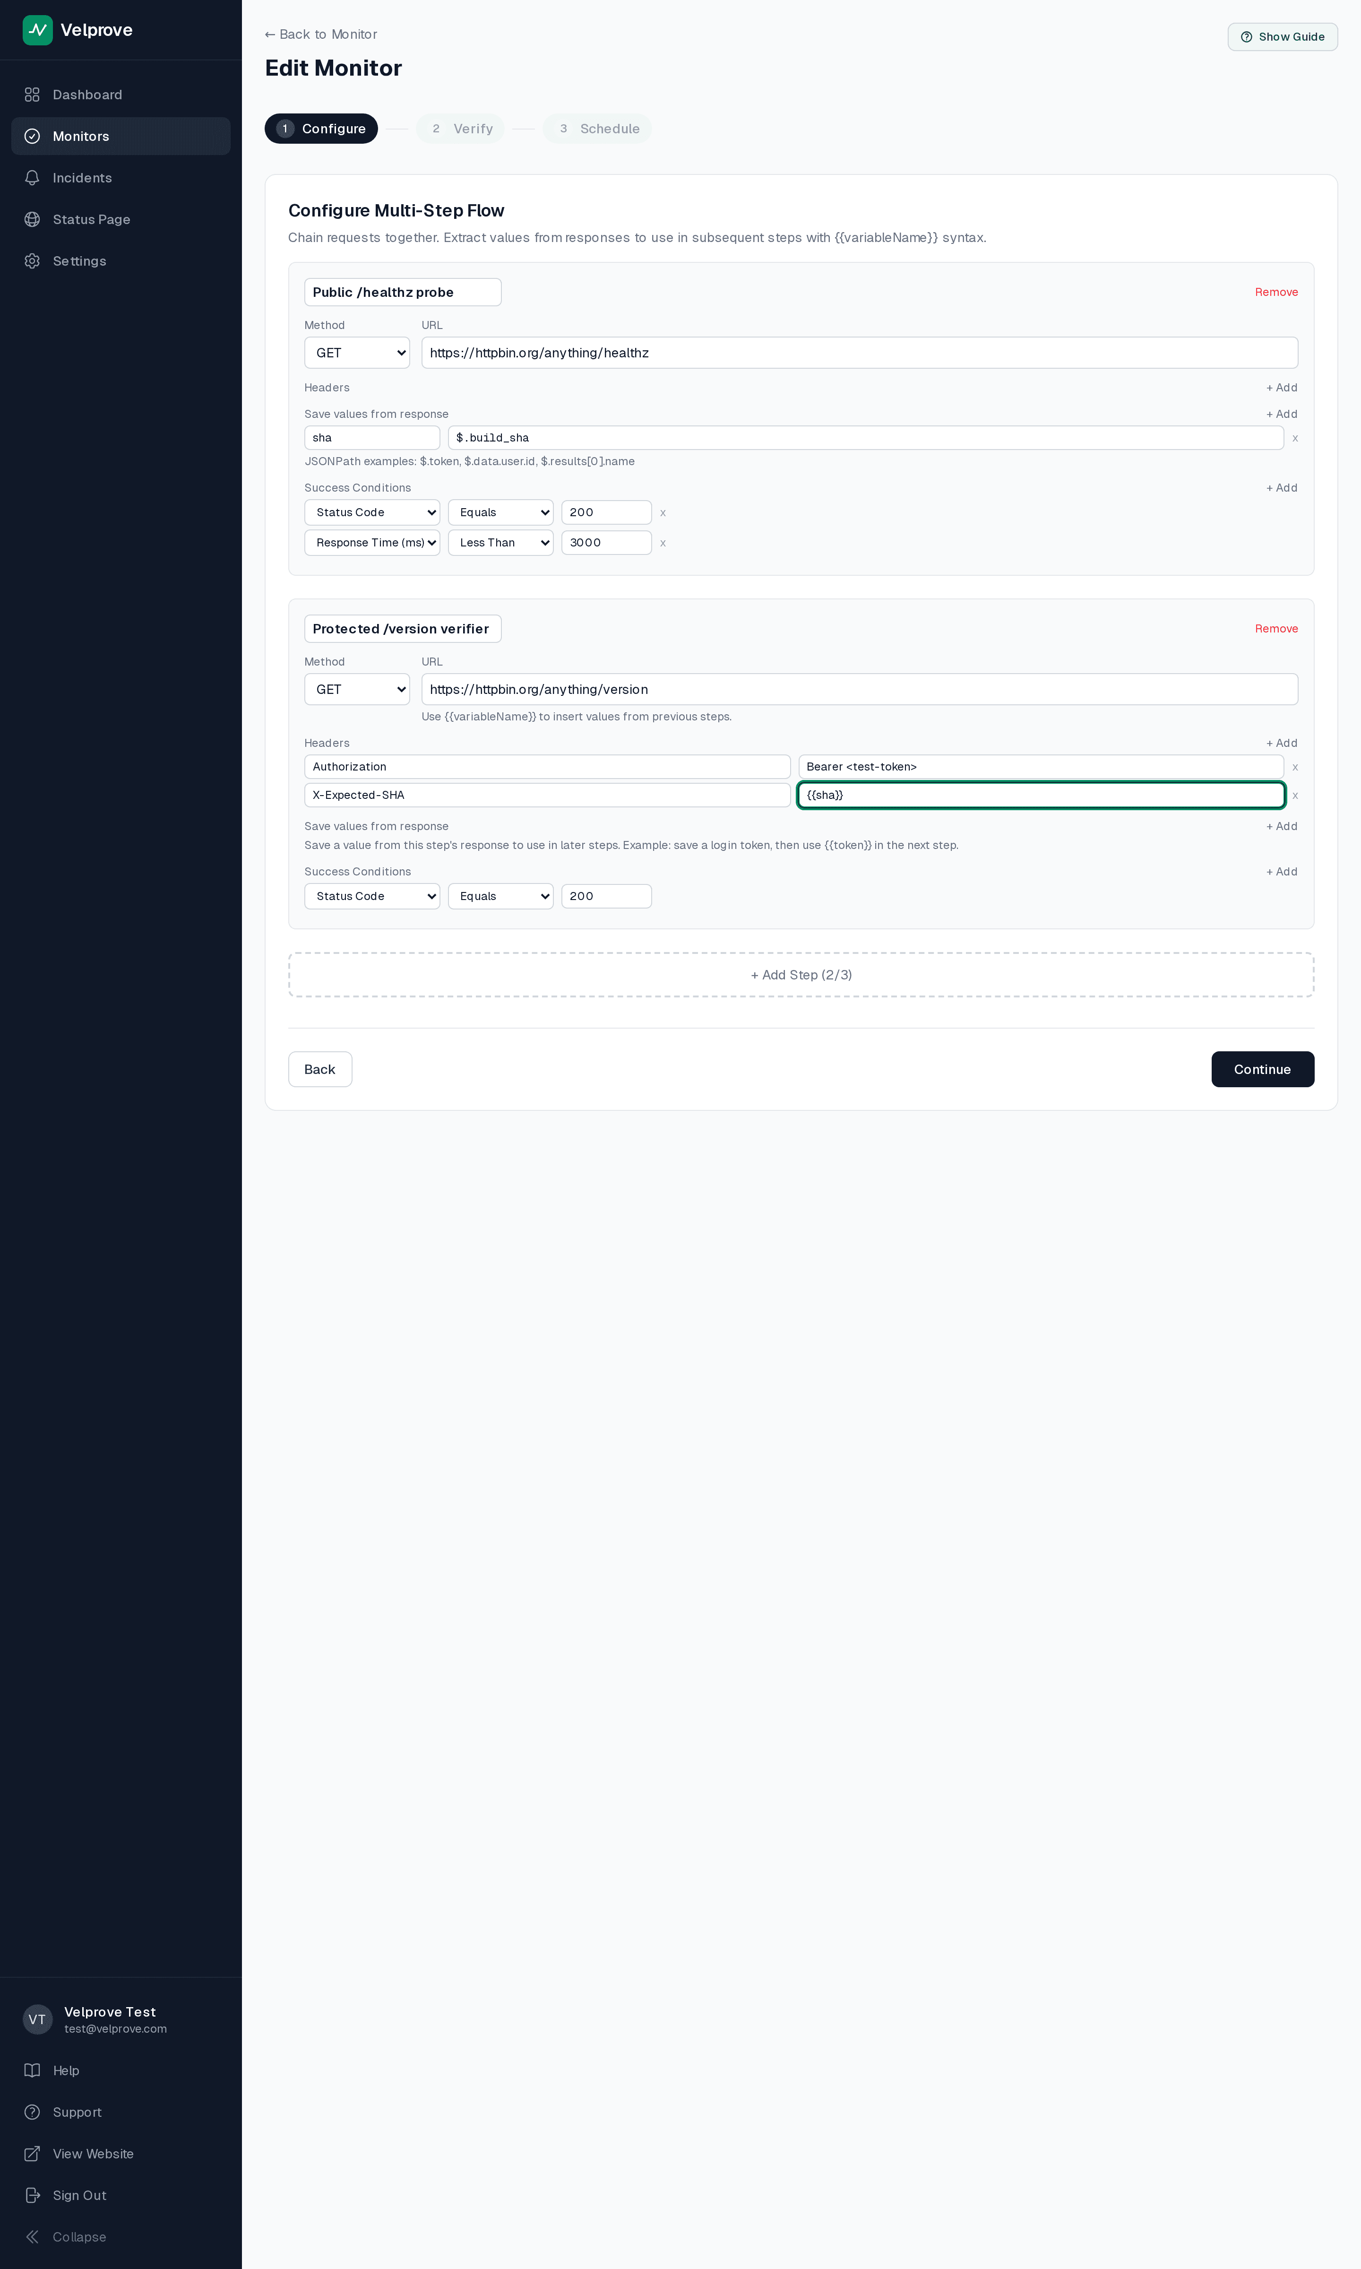Collapse the sidebar with chevrons icon

coord(32,2237)
